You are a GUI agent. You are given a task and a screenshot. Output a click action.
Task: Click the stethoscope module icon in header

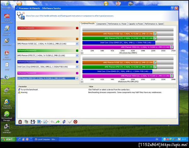coord(21,15)
